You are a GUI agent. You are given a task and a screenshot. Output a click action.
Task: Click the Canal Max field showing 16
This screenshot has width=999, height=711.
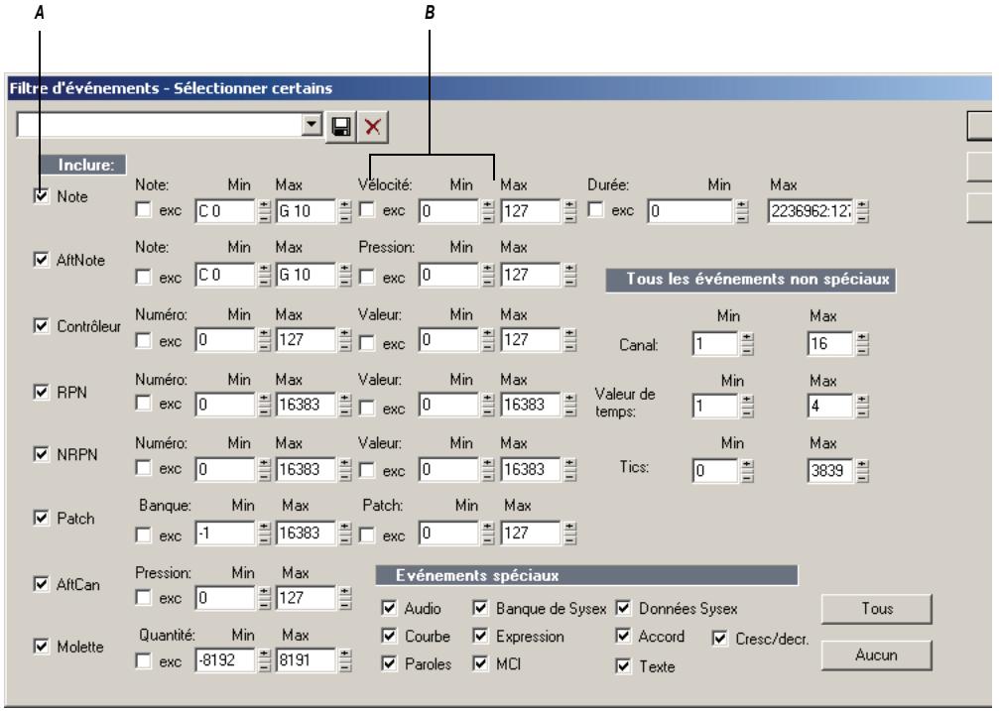(x=830, y=344)
